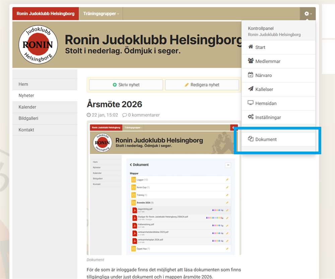Open the Kontakt sidebar item

pyautogui.click(x=26, y=130)
